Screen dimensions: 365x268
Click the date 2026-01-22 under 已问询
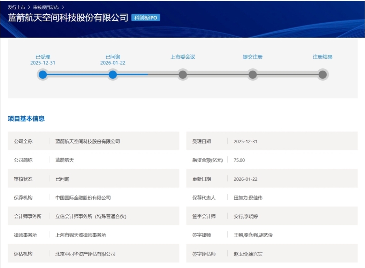[x=113, y=63]
